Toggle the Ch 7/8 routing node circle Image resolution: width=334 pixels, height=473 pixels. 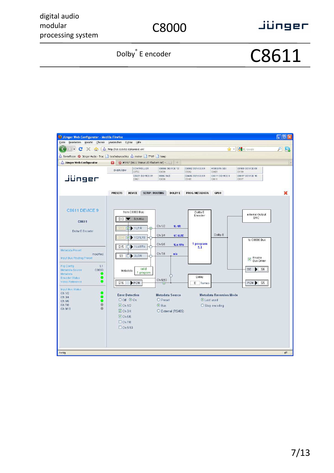click(x=151, y=256)
